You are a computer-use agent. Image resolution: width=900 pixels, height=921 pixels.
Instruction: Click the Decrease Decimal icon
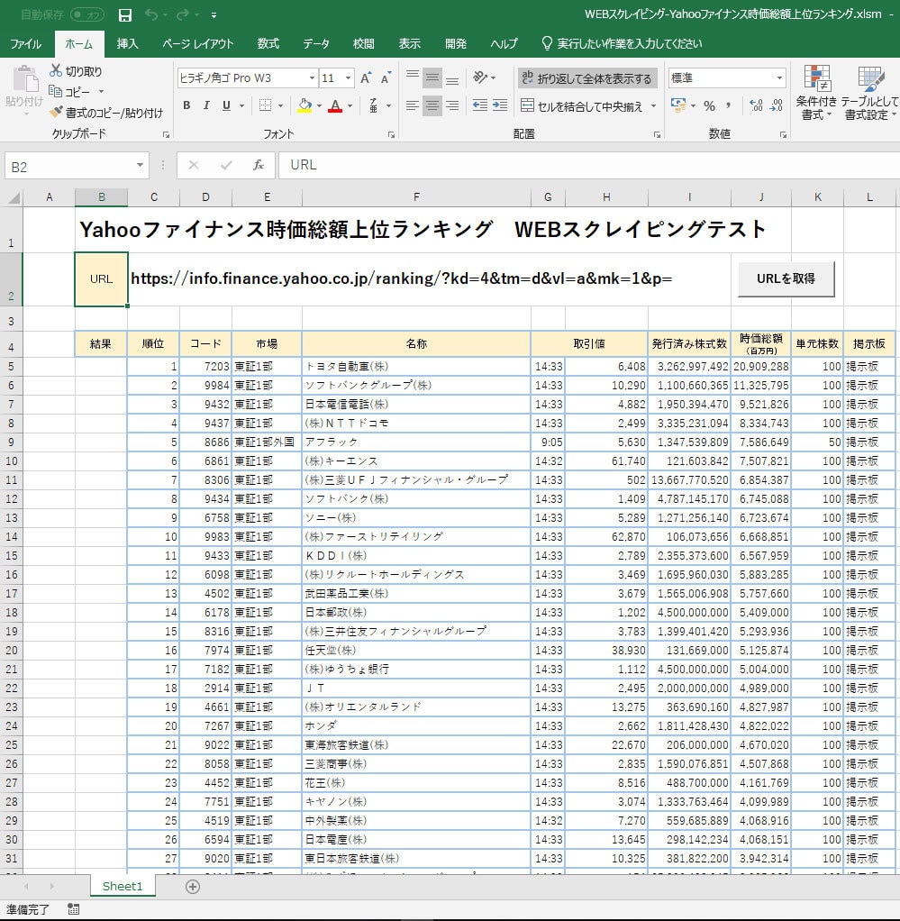tap(776, 105)
